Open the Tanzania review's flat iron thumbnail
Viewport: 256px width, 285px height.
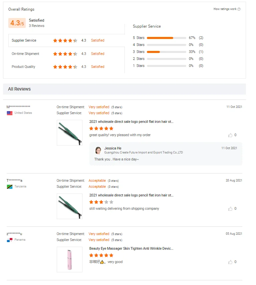click(x=69, y=206)
